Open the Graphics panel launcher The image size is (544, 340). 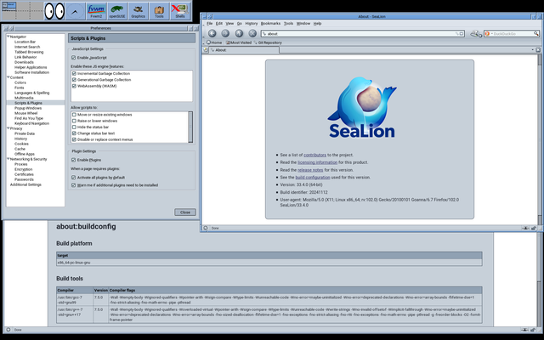[138, 11]
